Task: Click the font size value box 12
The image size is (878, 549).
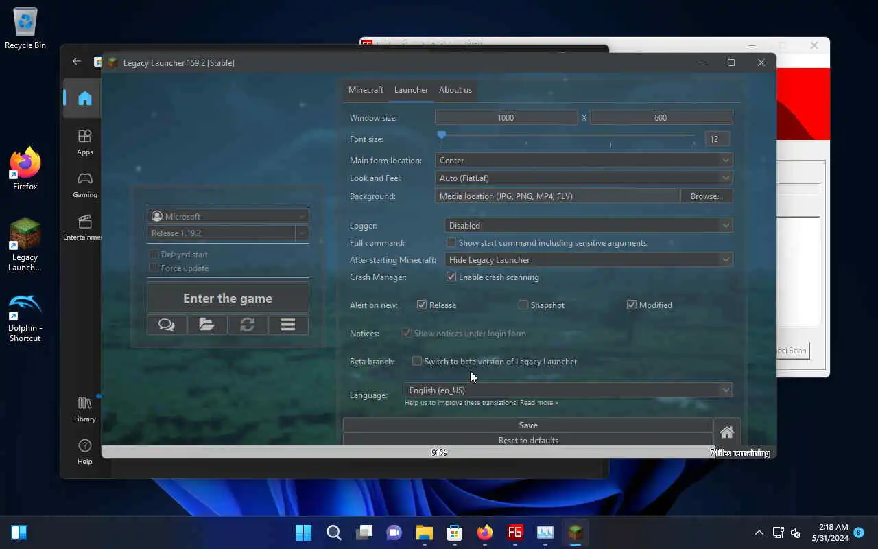Action: coord(717,139)
